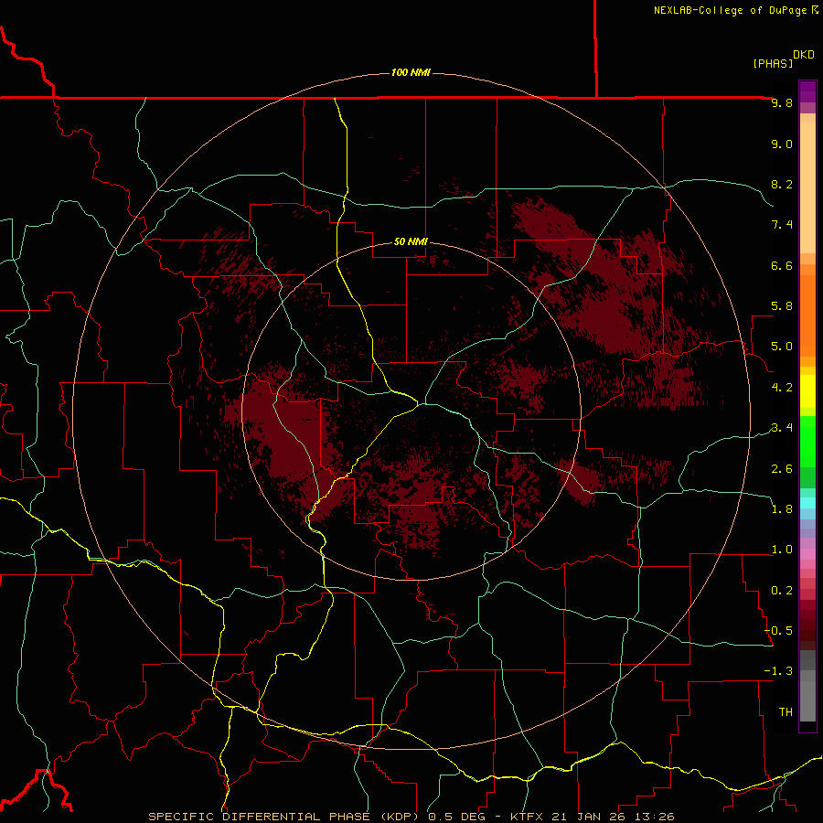The image size is (823, 823).
Task: Click the 4.2 scale value
Action: coord(782,388)
